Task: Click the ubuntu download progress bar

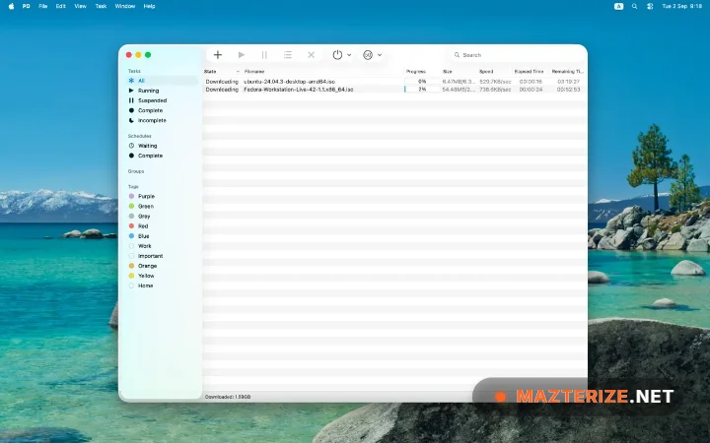Action: click(x=422, y=82)
